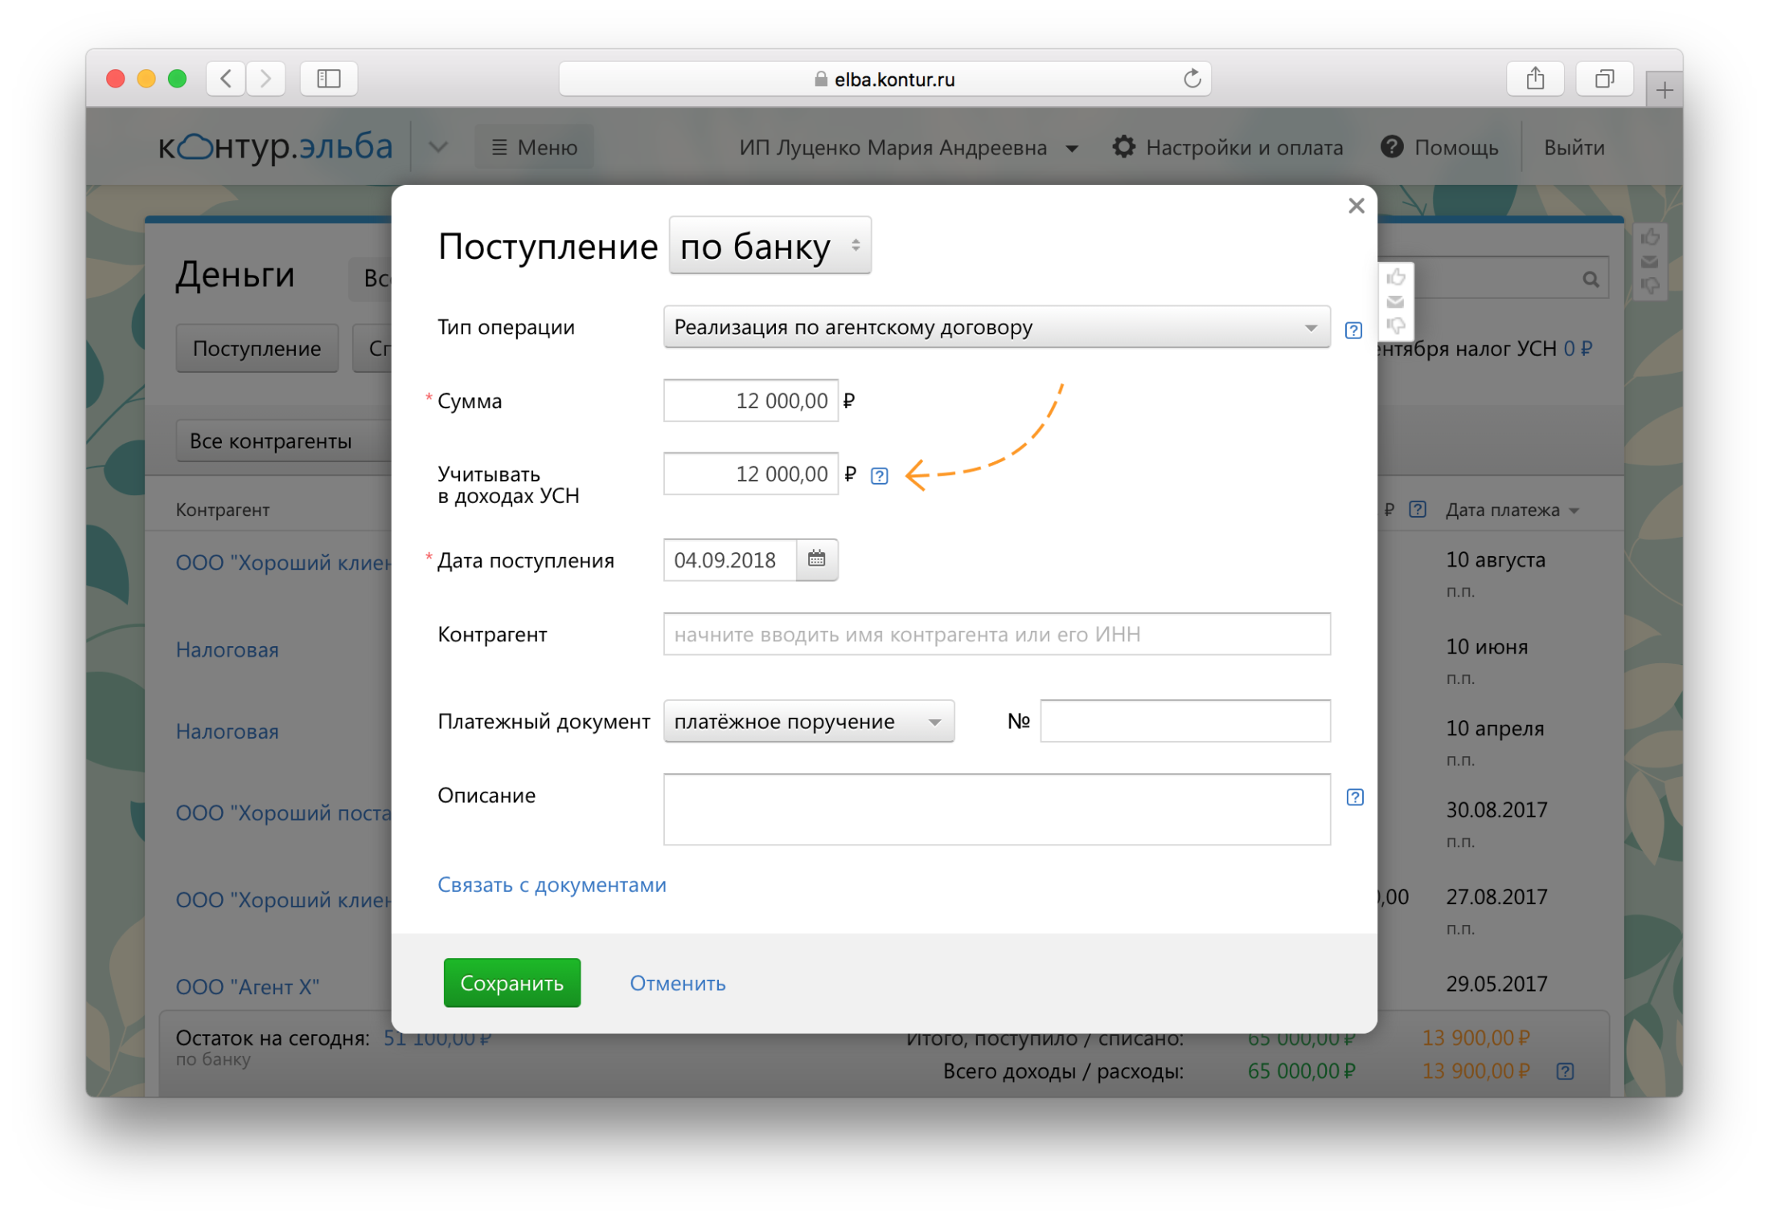The width and height of the screenshot is (1769, 1220).
Task: Open help icon next to Тип операции
Action: click(x=1353, y=330)
